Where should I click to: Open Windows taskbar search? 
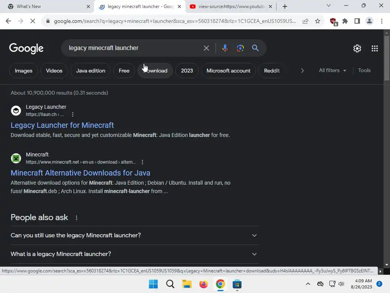point(170,284)
